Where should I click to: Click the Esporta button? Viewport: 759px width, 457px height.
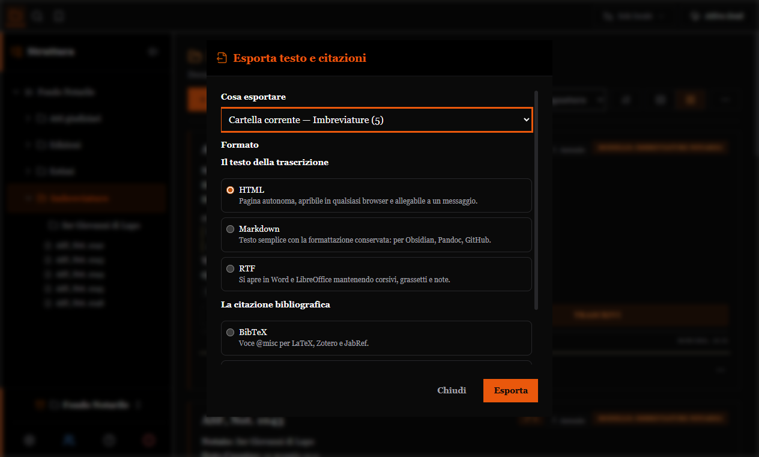pos(510,390)
